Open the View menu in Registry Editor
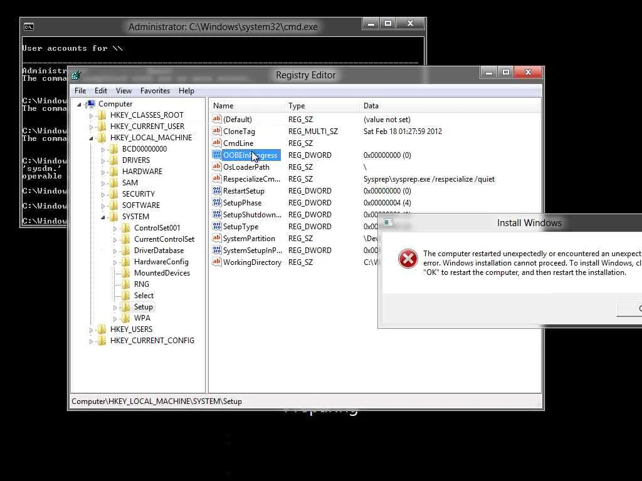Screen dimensions: 642x481 pyautogui.click(x=124, y=91)
